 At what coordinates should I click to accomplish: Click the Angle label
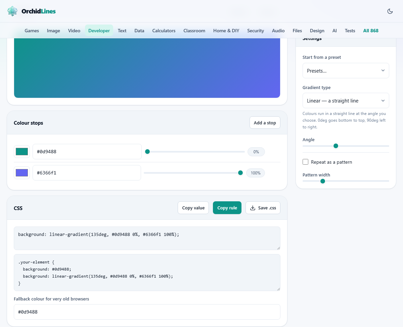tap(309, 139)
